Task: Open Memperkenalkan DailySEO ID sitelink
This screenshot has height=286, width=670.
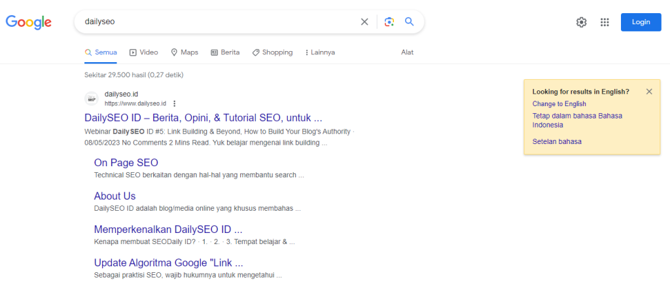Action: tap(168, 230)
